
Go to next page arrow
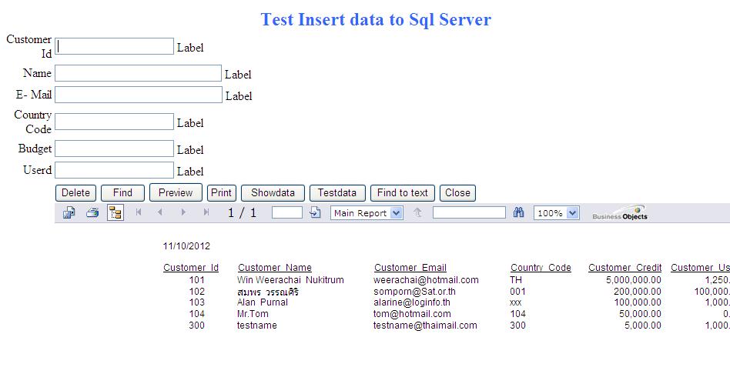[183, 212]
